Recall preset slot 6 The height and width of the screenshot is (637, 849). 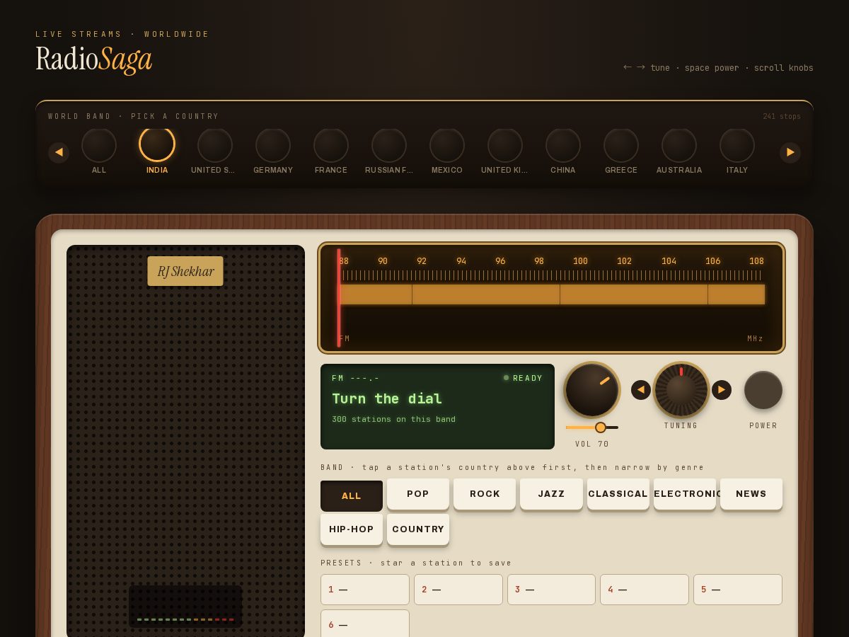(x=365, y=624)
